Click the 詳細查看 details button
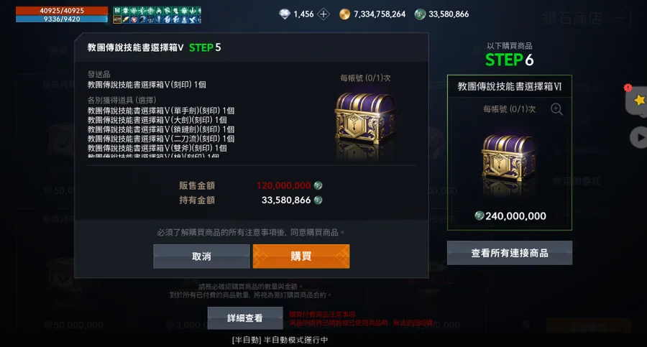The height and width of the screenshot is (347, 647). 245,318
